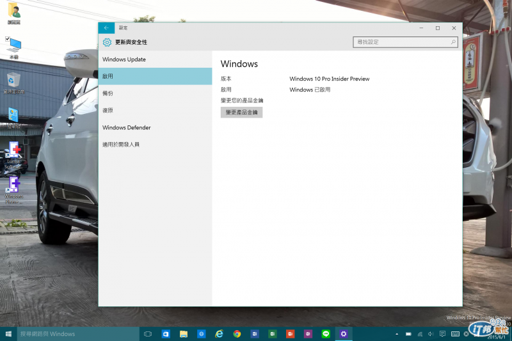Open Word from the taskbar

pyautogui.click(x=255, y=334)
